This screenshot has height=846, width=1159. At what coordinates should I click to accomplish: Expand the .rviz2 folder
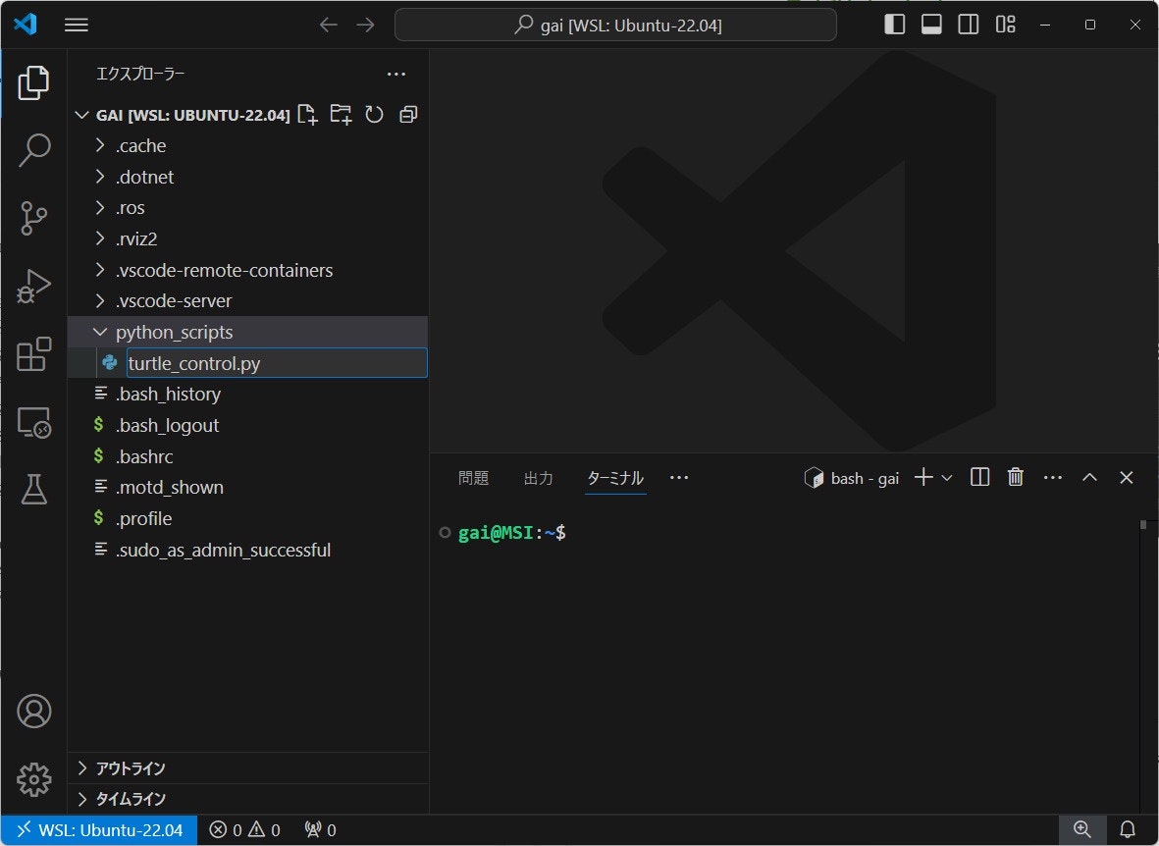(x=247, y=238)
